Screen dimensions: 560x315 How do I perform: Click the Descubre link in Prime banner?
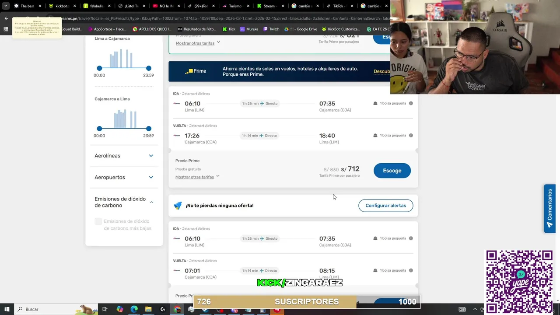tap(381, 71)
